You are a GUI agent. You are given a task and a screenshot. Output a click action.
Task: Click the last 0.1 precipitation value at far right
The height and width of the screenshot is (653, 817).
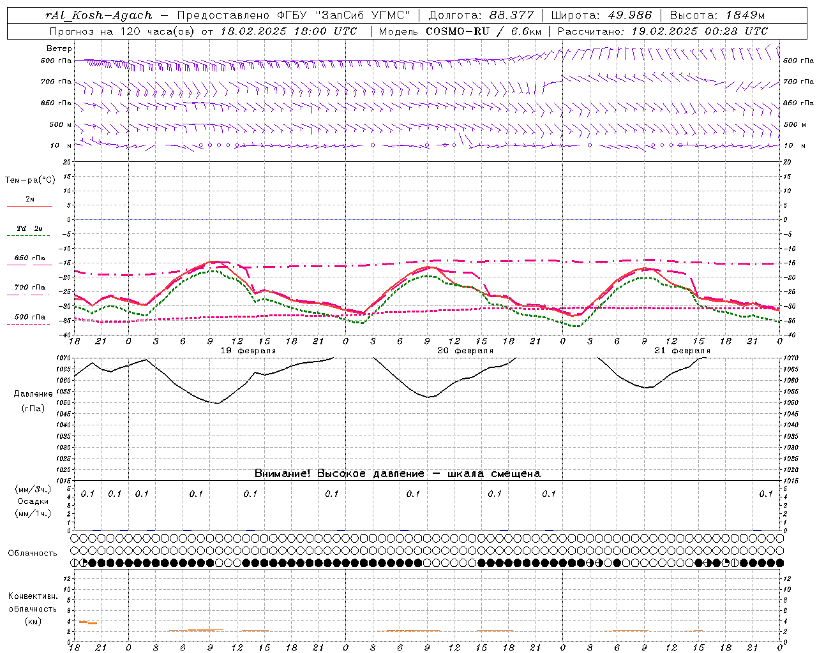[766, 494]
